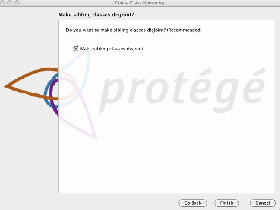Click the 'Create Class Hierarchy' window title
This screenshot has width=280, height=210.
[x=139, y=3]
